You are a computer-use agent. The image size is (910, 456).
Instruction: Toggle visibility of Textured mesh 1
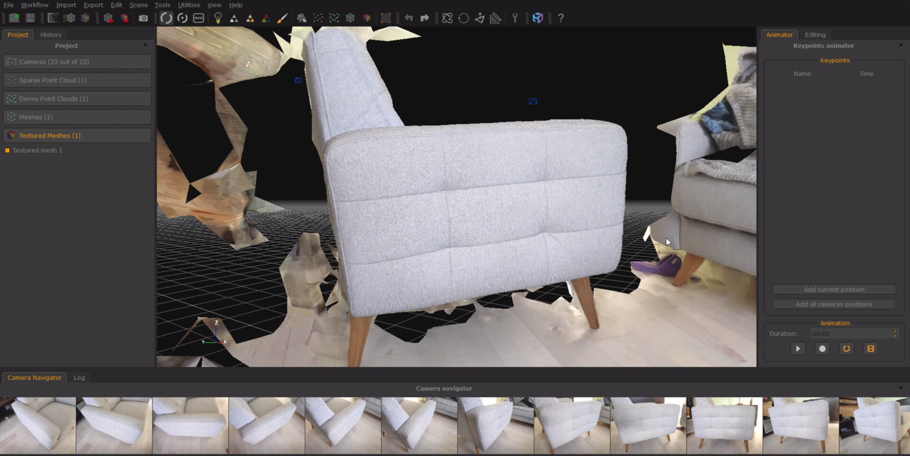[x=8, y=151]
